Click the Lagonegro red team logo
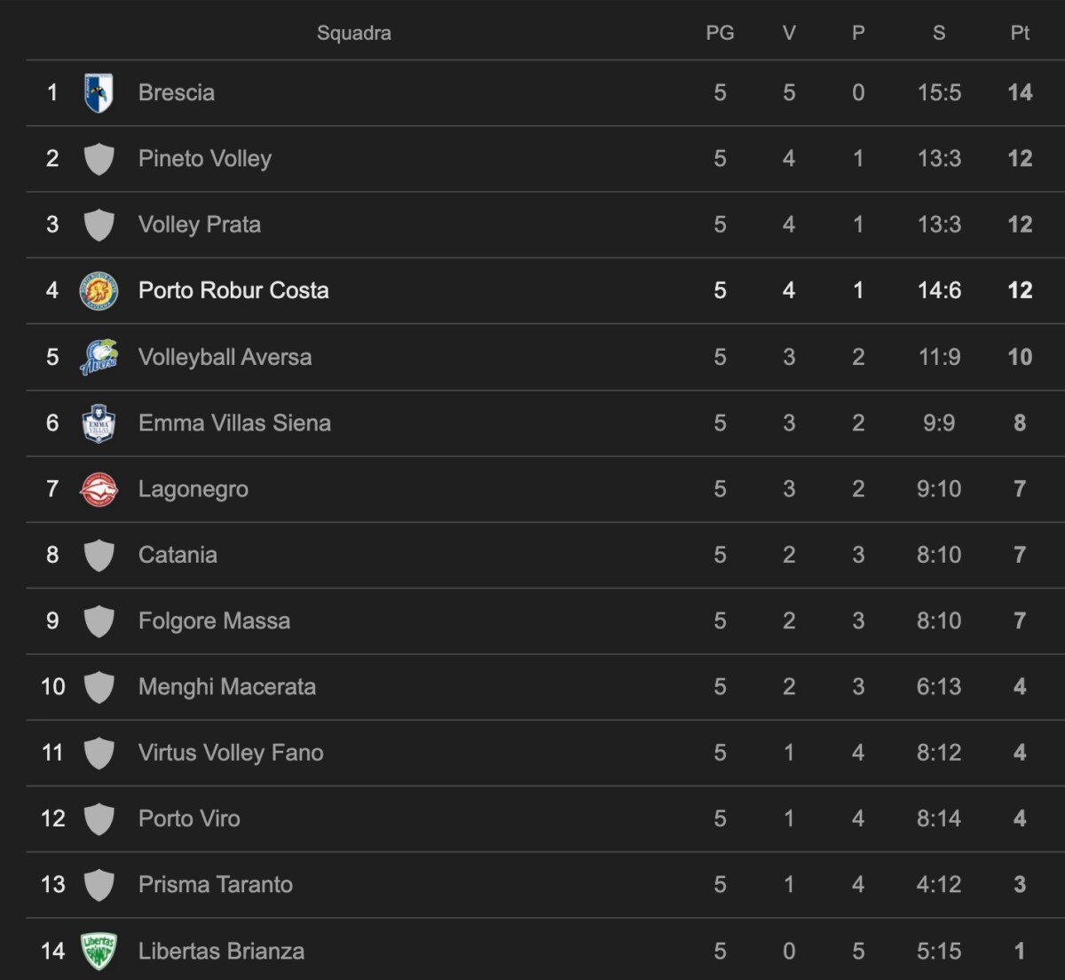This screenshot has width=1065, height=980. (99, 489)
